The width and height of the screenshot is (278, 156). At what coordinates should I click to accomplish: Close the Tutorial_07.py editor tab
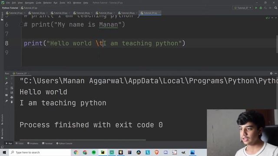click(x=159, y=13)
